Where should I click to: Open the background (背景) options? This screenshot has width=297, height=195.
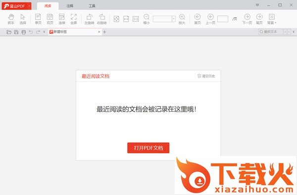(272, 19)
